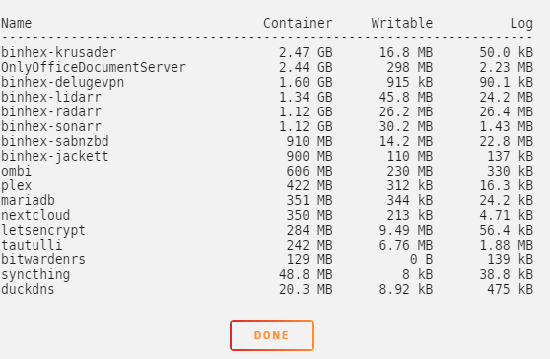Screen dimensions: 550x359
Task: Click the letsencrypt entry
Action: (43, 231)
